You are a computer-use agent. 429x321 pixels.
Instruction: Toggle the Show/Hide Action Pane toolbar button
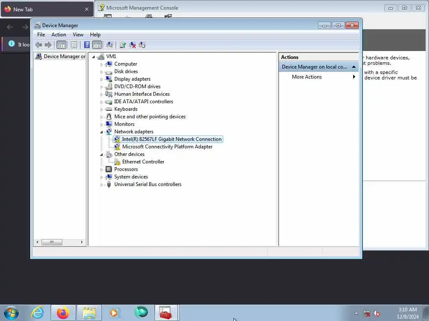97,45
